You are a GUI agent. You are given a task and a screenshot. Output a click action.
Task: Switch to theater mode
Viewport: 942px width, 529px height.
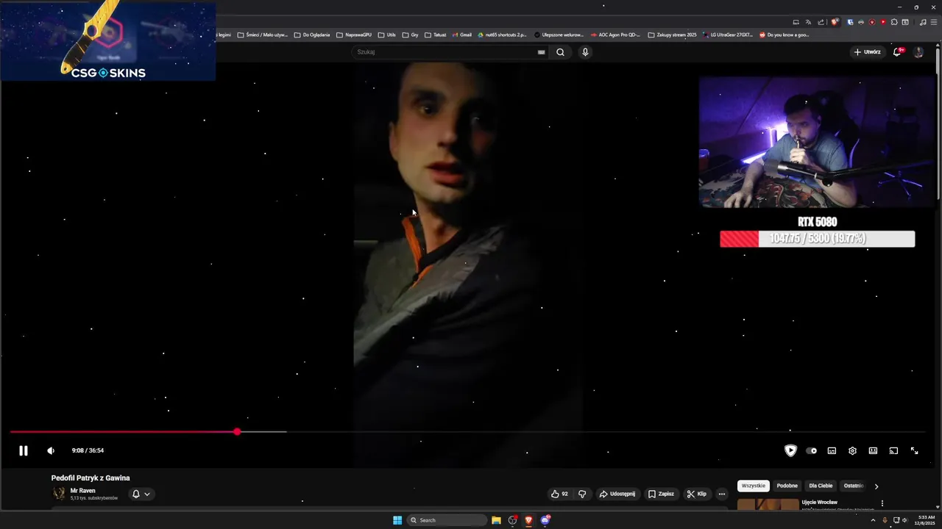873,450
